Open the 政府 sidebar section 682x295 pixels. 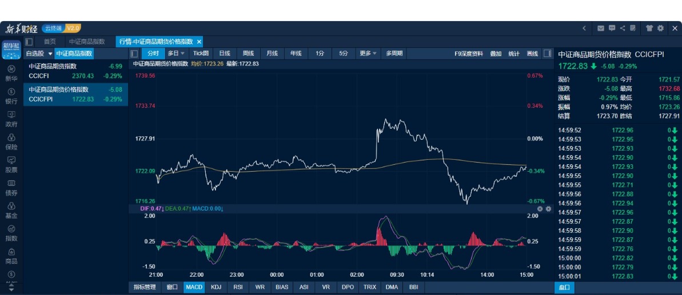pyautogui.click(x=11, y=119)
